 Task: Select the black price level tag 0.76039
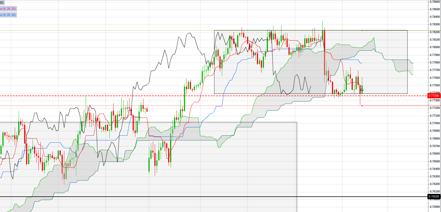click(434, 196)
